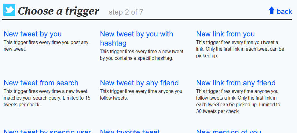Click the Twitter bird channel icon

9,10
